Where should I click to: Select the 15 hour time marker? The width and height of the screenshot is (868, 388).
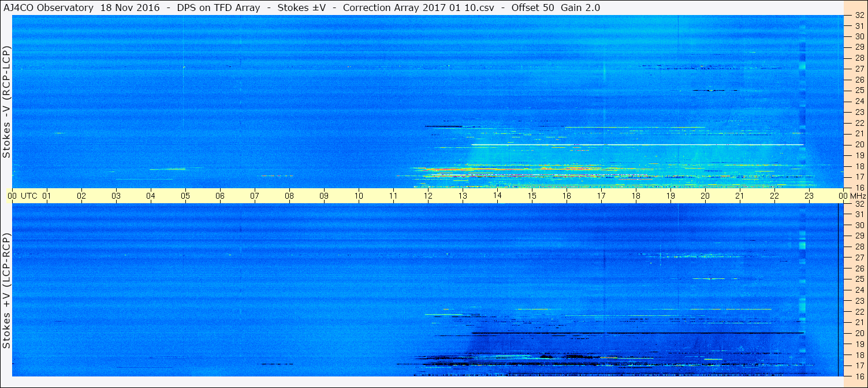click(x=532, y=196)
